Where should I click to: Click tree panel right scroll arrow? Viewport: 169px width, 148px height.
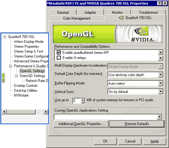coord(46,112)
